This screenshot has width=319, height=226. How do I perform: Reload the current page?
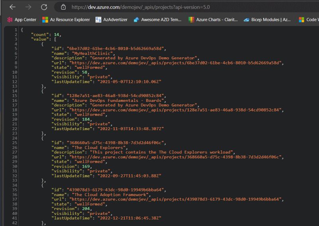(x=44, y=7)
